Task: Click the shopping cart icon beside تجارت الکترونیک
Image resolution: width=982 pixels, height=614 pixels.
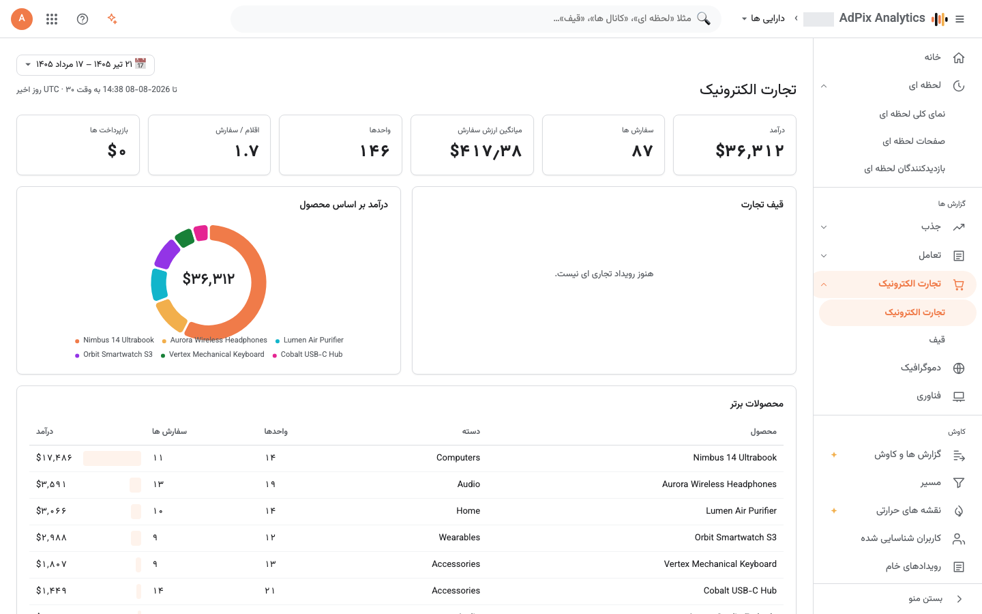Action: coord(959,284)
